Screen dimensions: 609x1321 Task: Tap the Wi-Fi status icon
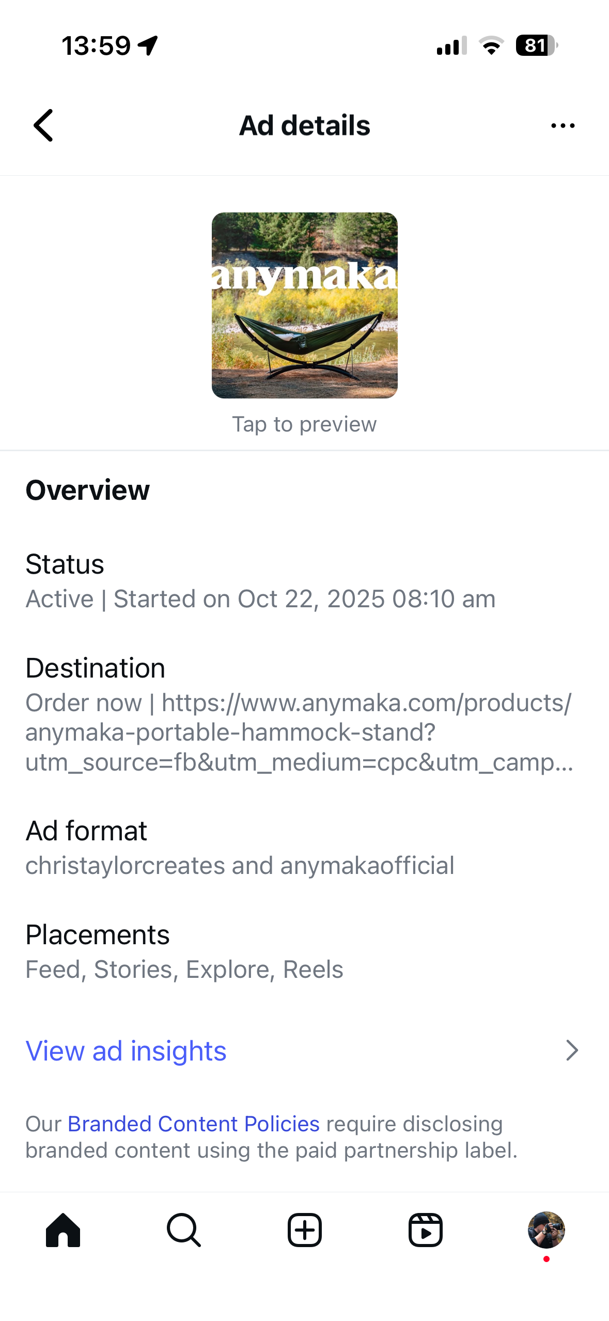point(491,45)
